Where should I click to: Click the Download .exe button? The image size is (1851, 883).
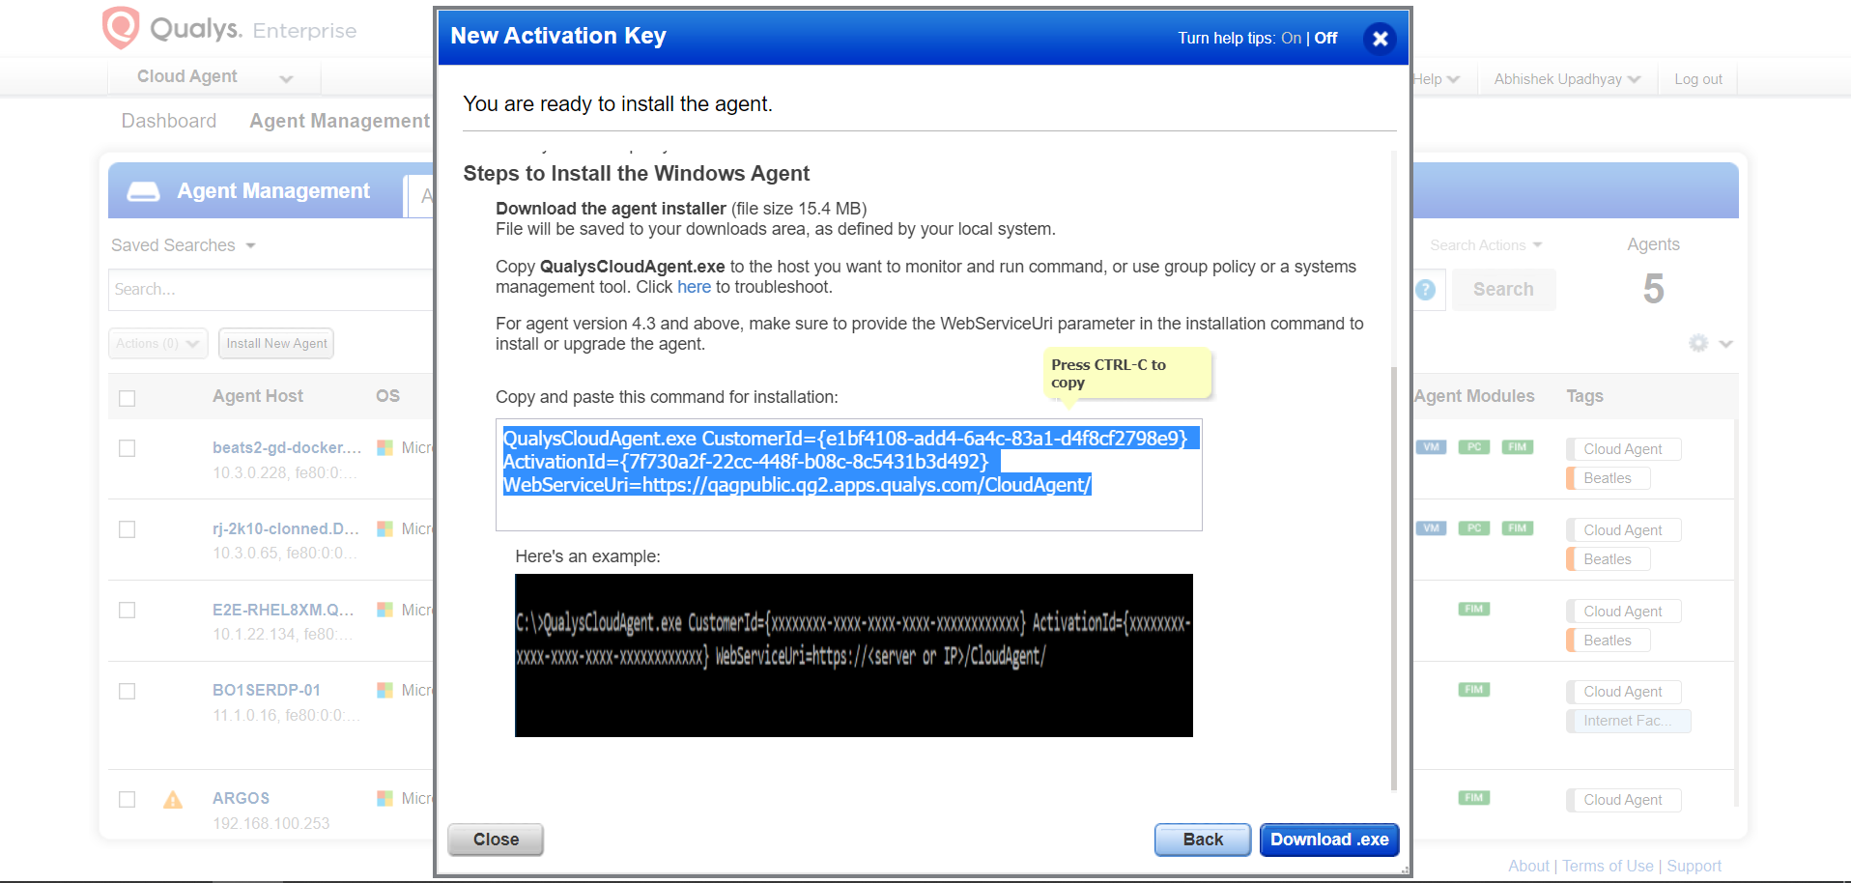(1329, 840)
